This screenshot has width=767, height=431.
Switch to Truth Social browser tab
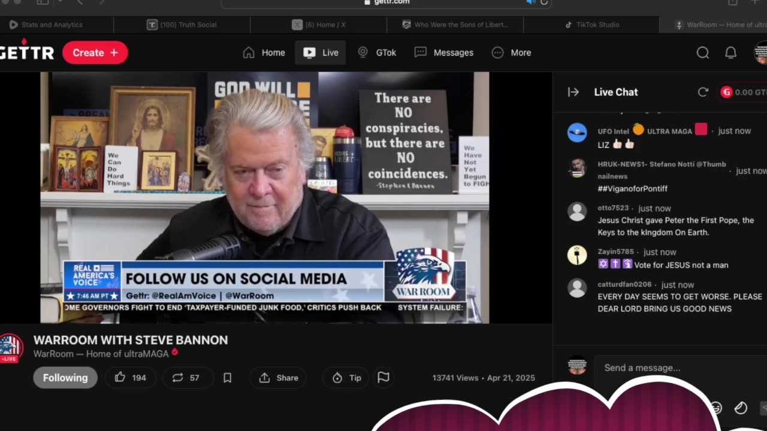[182, 25]
